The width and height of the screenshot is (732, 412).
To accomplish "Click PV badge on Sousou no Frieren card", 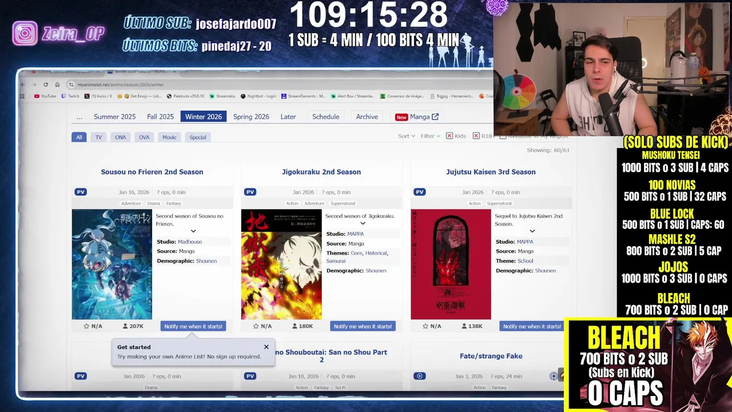I will click(81, 192).
